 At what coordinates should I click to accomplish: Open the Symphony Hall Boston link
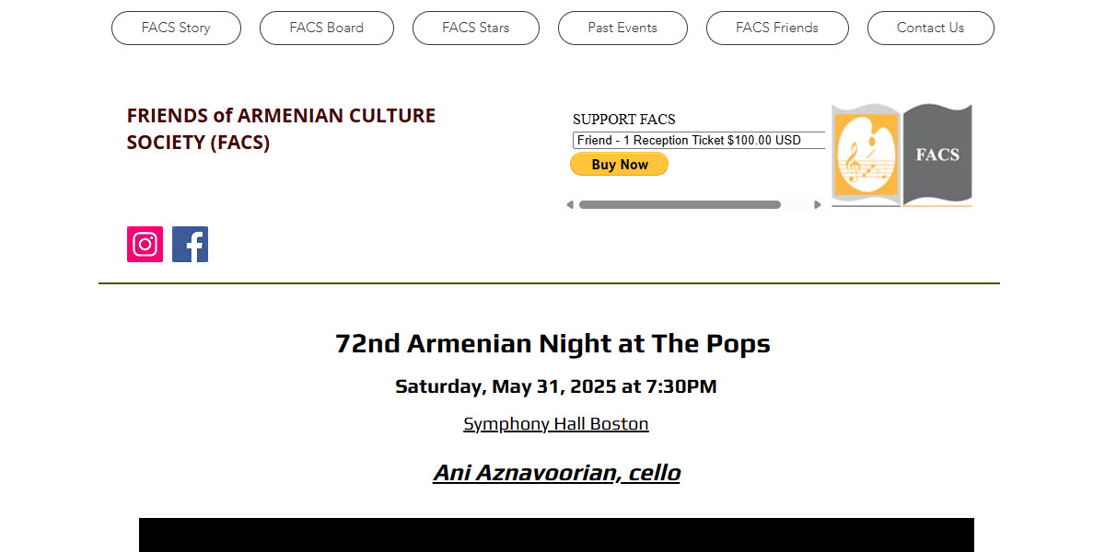(x=555, y=423)
